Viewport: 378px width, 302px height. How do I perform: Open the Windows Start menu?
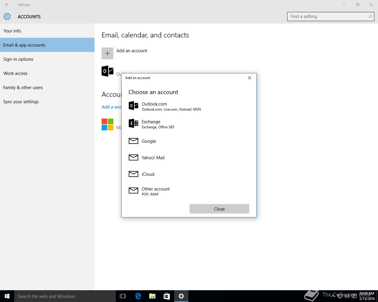pyautogui.click(x=7, y=296)
